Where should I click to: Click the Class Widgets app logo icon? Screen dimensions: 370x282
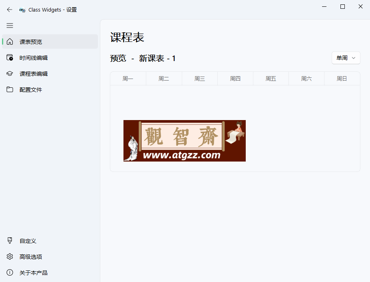pyautogui.click(x=22, y=10)
